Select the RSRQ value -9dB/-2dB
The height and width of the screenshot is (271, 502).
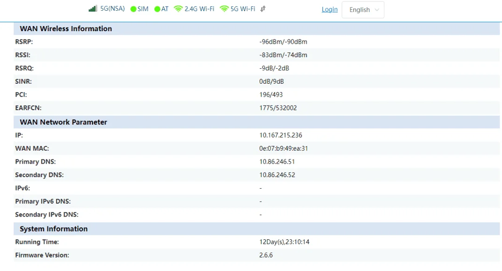click(274, 68)
